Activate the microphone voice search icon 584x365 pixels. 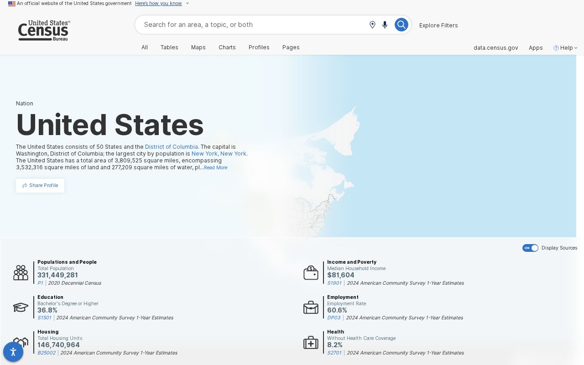click(x=385, y=25)
